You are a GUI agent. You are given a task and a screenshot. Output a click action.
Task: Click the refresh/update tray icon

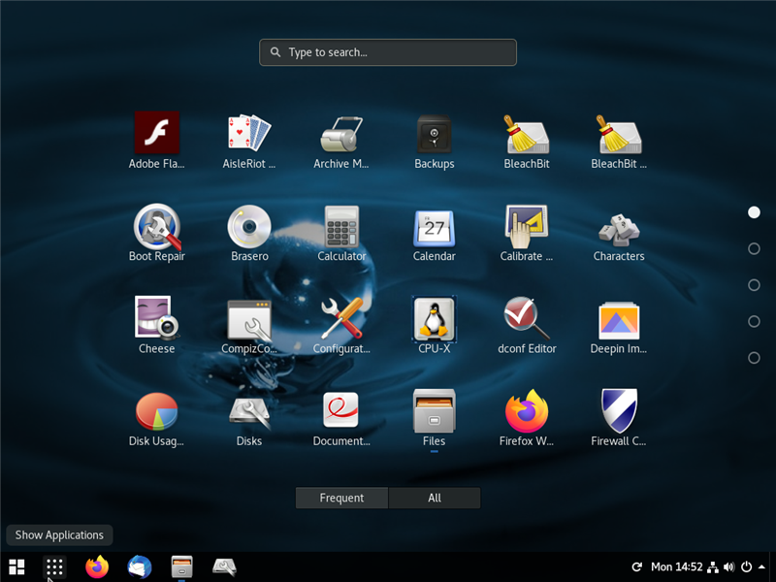[x=637, y=566]
